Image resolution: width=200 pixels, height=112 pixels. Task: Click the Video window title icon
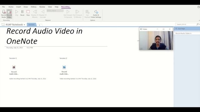point(141,29)
